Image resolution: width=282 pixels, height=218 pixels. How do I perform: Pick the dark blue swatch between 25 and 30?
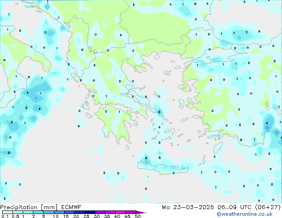pos(89,212)
